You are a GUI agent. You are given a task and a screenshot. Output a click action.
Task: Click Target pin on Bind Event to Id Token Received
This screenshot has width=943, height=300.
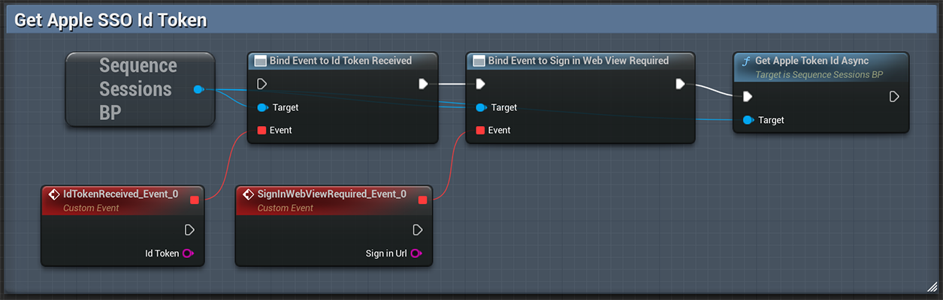[262, 107]
